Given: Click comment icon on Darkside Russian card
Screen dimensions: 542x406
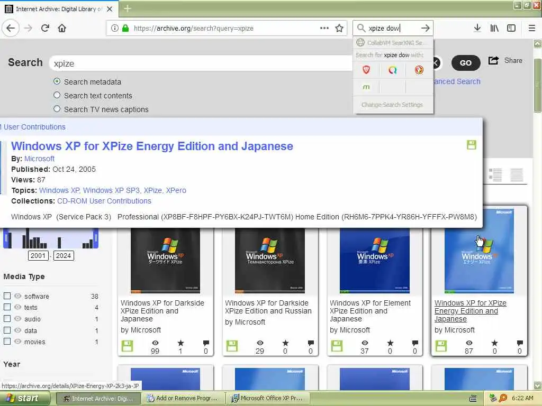Looking at the screenshot, I should (x=310, y=343).
